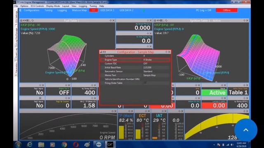The width and height of the screenshot is (264, 148).
Task: Close the Table 1 display panel
Action: 247,85
